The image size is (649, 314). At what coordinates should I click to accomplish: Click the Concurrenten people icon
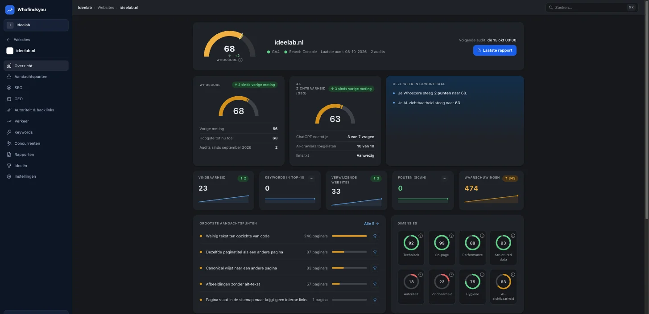pyautogui.click(x=9, y=143)
